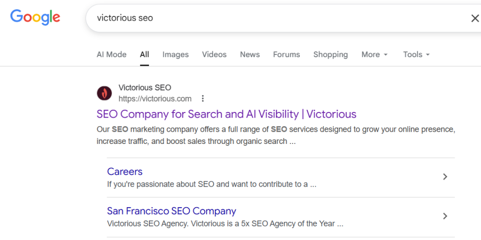Click chevron beside San Francisco SEO Company
This screenshot has width=481, height=240.
click(445, 216)
